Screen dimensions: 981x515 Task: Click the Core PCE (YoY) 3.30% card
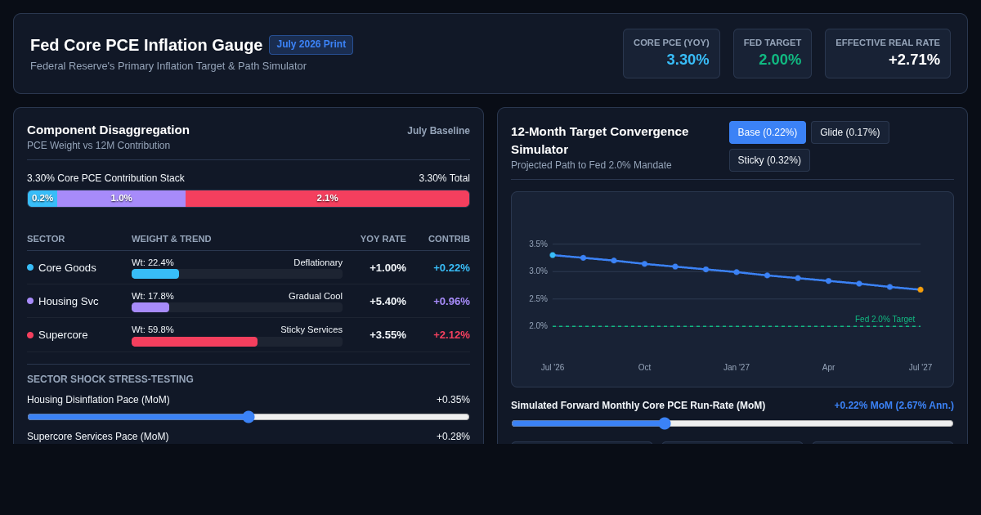tap(671, 54)
